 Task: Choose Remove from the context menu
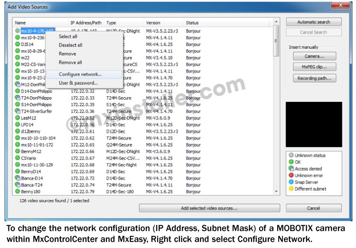[84, 54]
